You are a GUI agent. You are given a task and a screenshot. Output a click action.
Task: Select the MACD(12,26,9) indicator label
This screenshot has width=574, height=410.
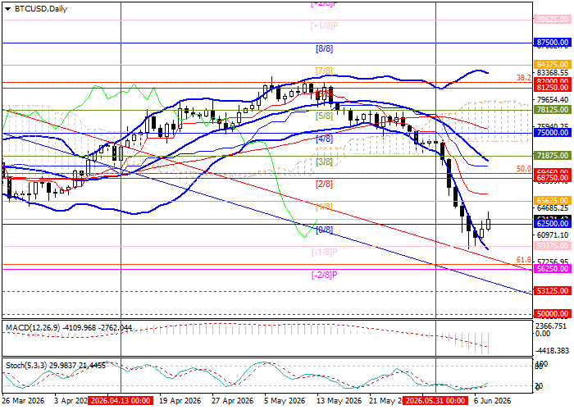33,328
